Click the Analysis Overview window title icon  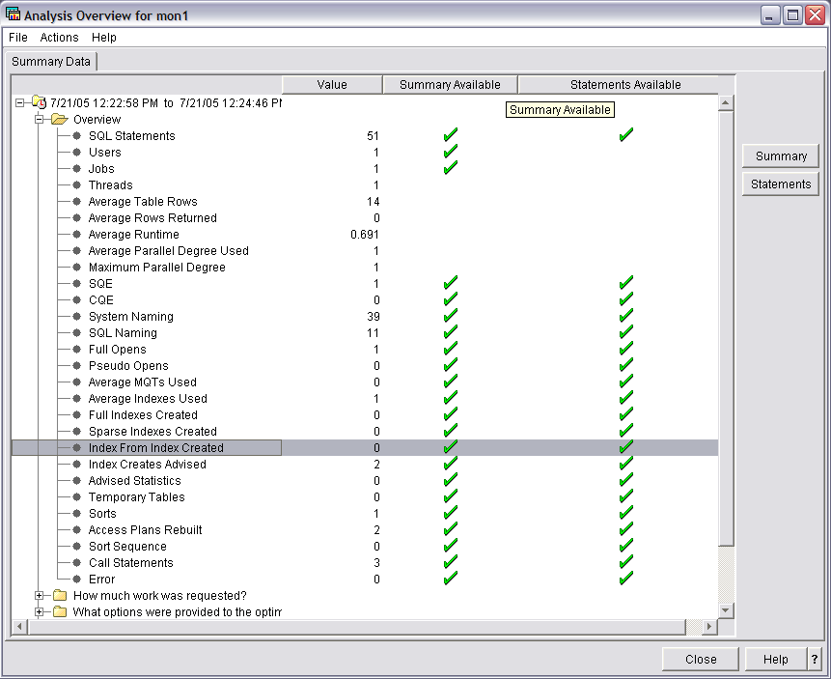(x=13, y=14)
